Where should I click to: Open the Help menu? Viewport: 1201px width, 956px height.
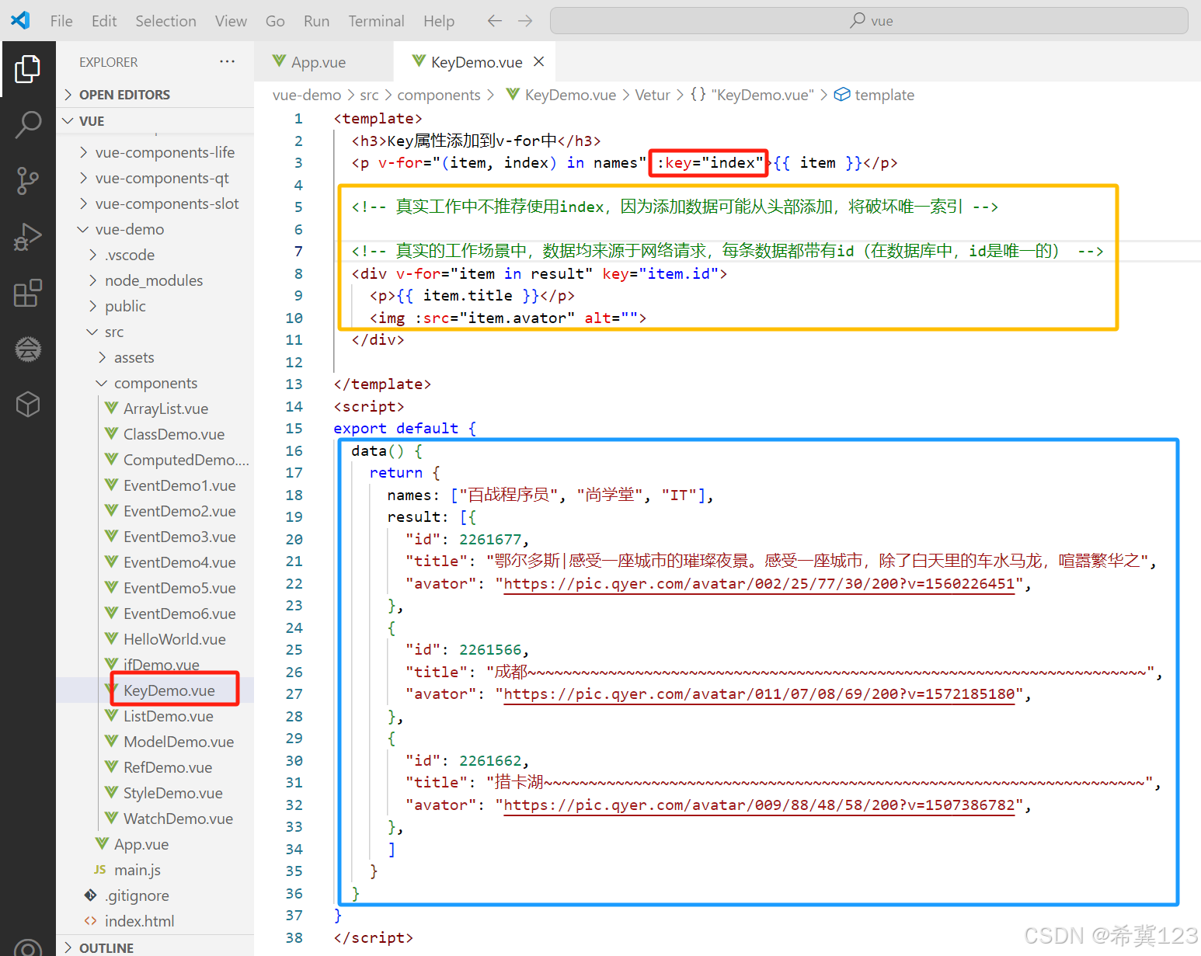[x=439, y=21]
